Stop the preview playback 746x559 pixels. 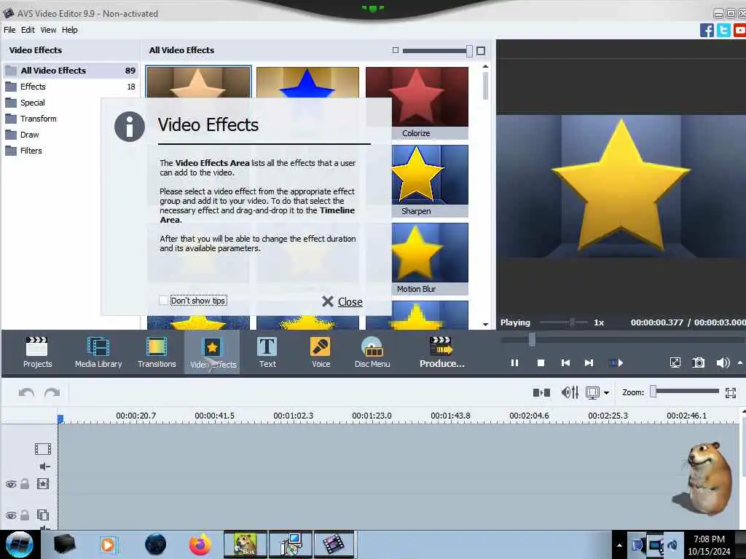tap(541, 362)
